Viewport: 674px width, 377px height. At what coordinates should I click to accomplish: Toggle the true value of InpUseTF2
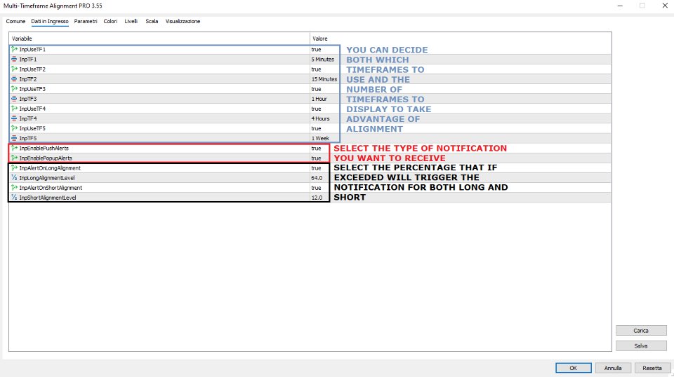(317, 69)
